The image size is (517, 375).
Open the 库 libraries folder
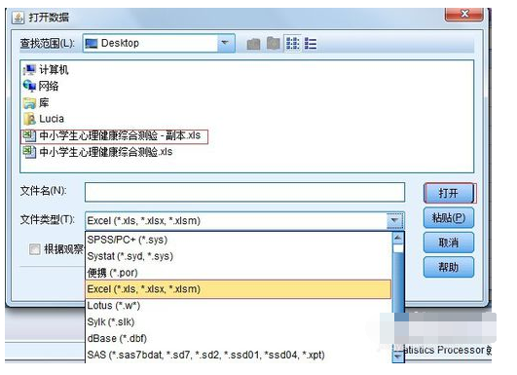(36, 102)
